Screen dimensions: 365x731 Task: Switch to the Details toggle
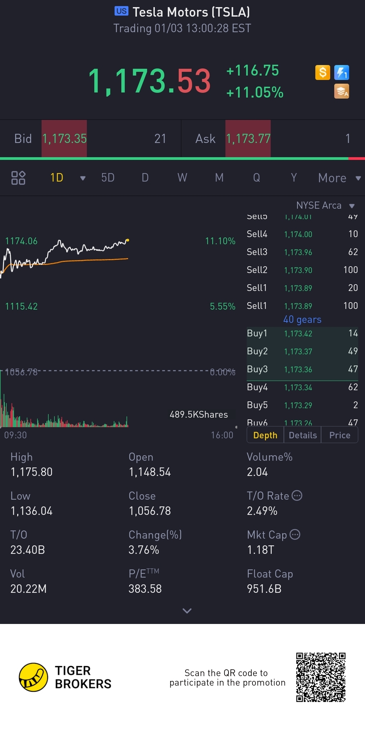pyautogui.click(x=302, y=435)
